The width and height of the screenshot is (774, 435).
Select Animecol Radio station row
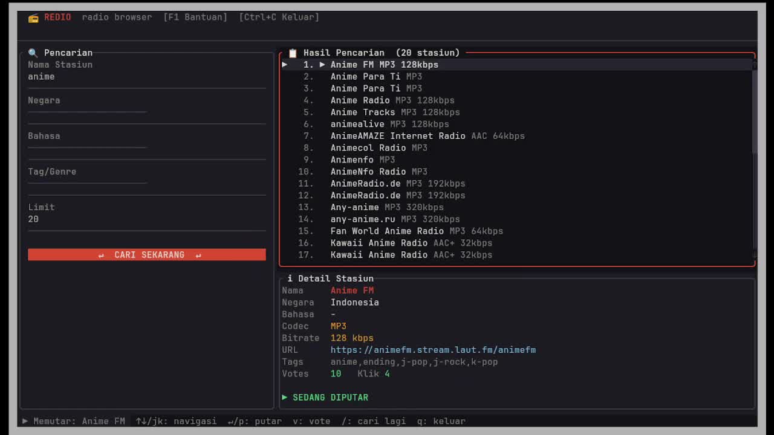click(x=517, y=148)
